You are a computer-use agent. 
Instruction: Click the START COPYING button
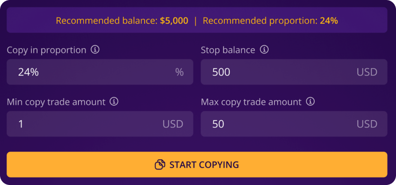coord(197,165)
